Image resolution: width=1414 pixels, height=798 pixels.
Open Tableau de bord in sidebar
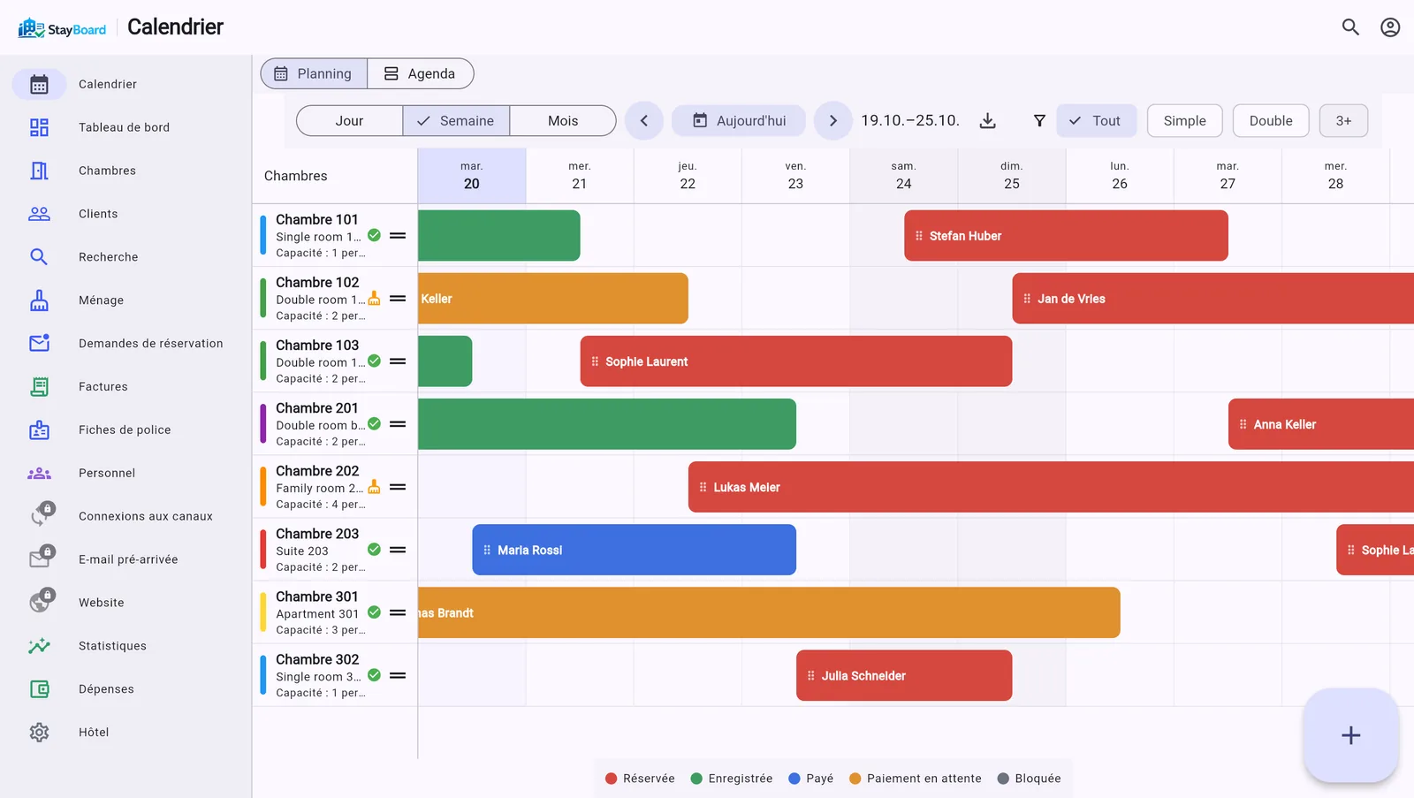click(x=124, y=127)
